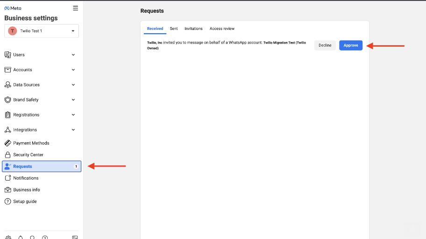Viewport: 426px width, 239px height.
Task: Decline the Twilio WhatsApp request
Action: tap(325, 45)
